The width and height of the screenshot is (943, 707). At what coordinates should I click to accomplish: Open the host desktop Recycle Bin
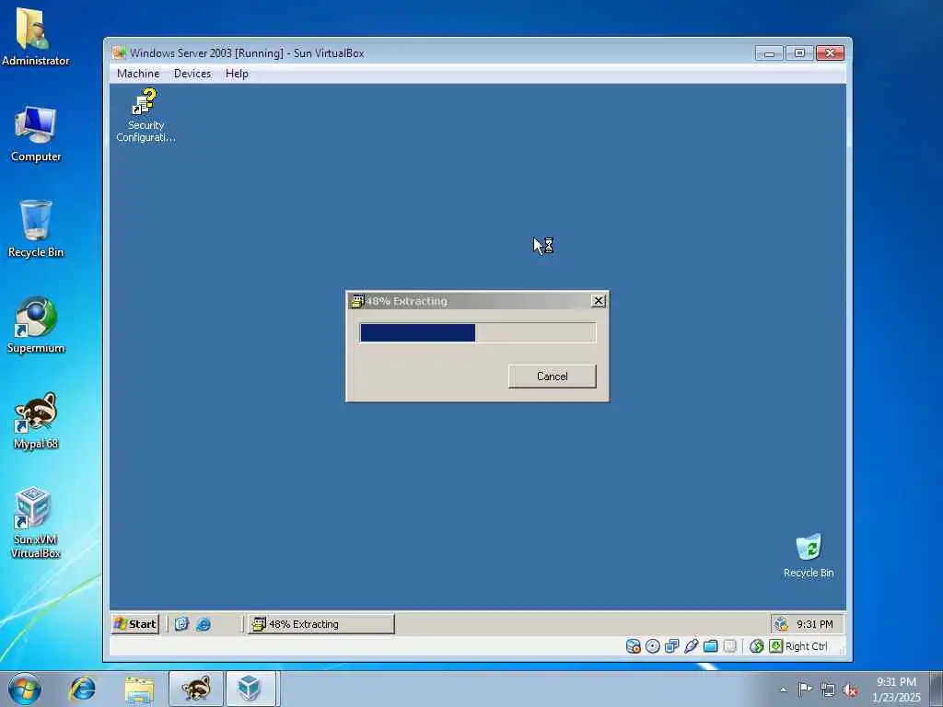(x=36, y=228)
